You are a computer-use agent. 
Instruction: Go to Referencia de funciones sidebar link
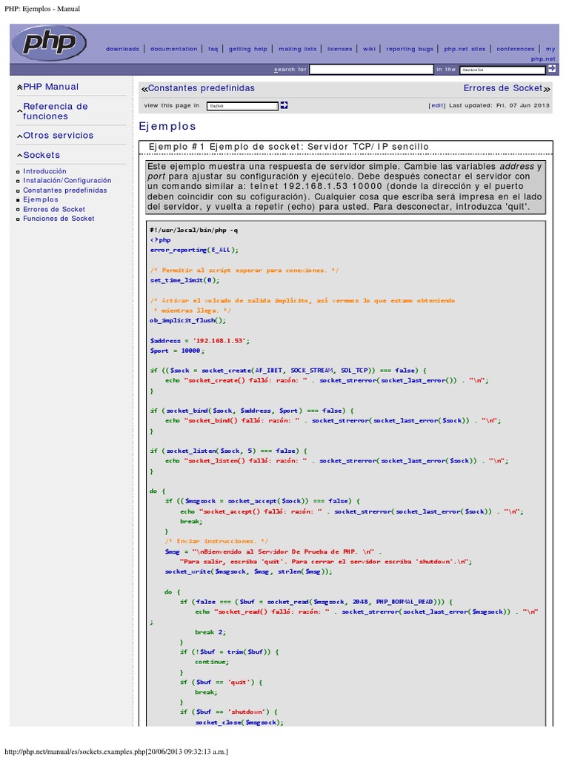pyautogui.click(x=55, y=111)
